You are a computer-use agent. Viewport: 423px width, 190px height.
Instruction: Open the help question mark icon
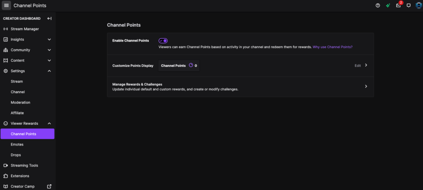coord(378,5)
